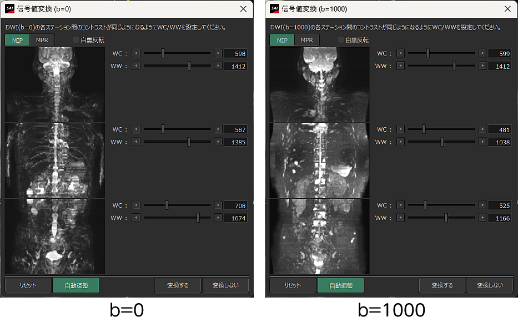Image resolution: width=518 pixels, height=317 pixels.
Task: Click WC value field 481 in b=1000 dialog
Action: click(x=500, y=129)
